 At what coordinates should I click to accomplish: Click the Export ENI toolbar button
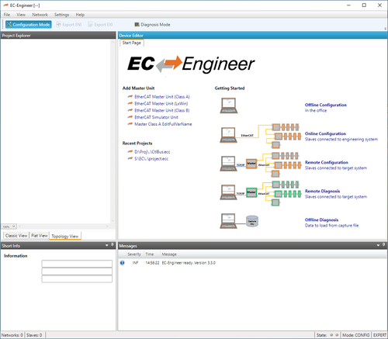coord(69,25)
